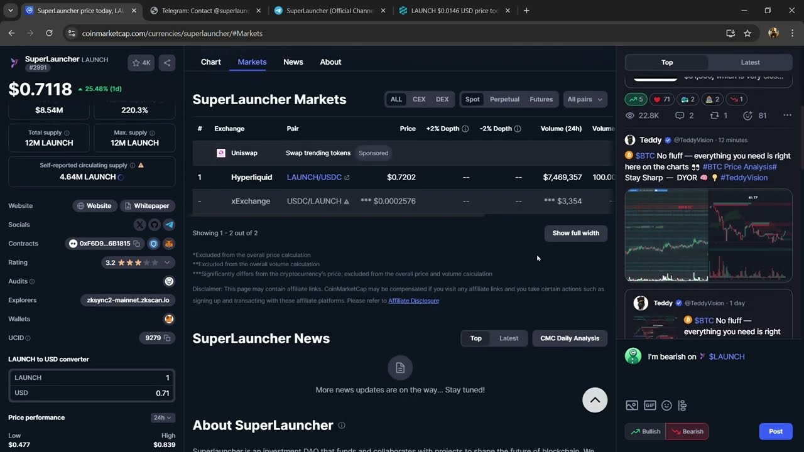Go to the News tab
The height and width of the screenshot is (452, 804).
coord(293,62)
